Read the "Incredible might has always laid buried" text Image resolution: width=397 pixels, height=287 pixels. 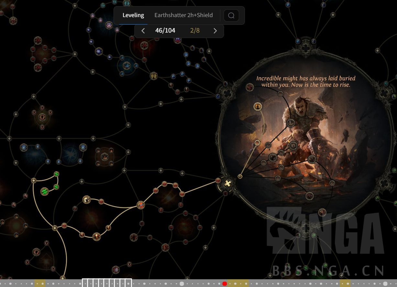pos(306,78)
